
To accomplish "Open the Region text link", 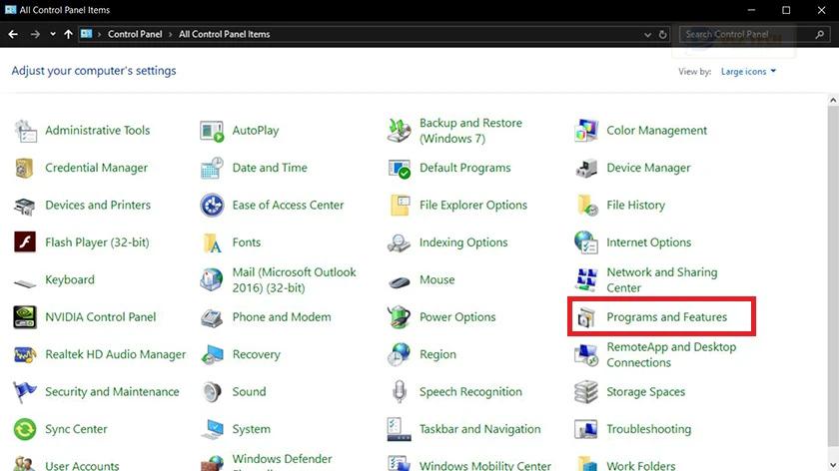I will point(437,354).
